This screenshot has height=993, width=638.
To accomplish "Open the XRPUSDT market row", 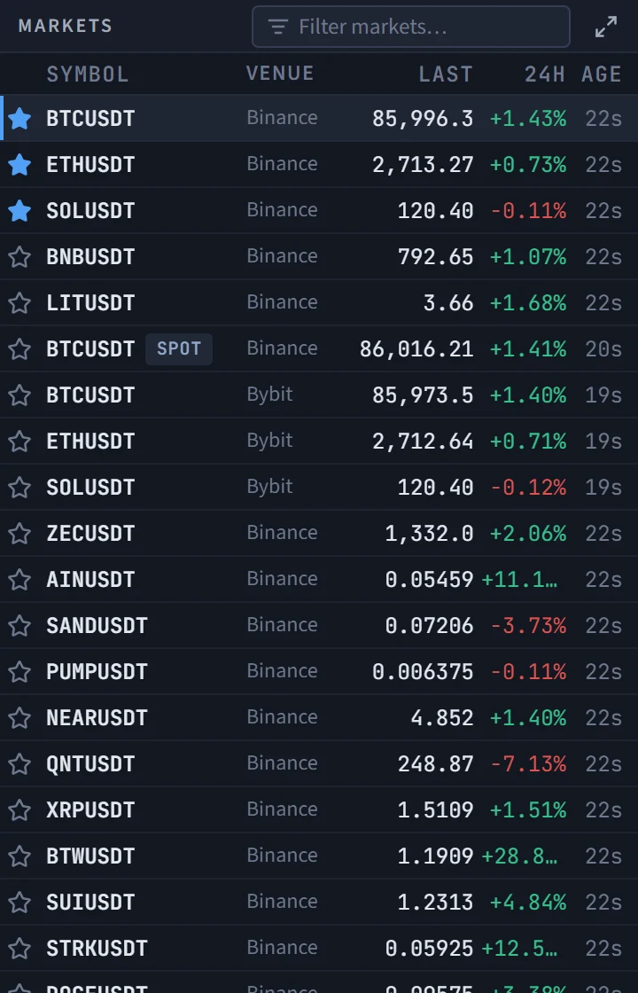I will coord(319,810).
